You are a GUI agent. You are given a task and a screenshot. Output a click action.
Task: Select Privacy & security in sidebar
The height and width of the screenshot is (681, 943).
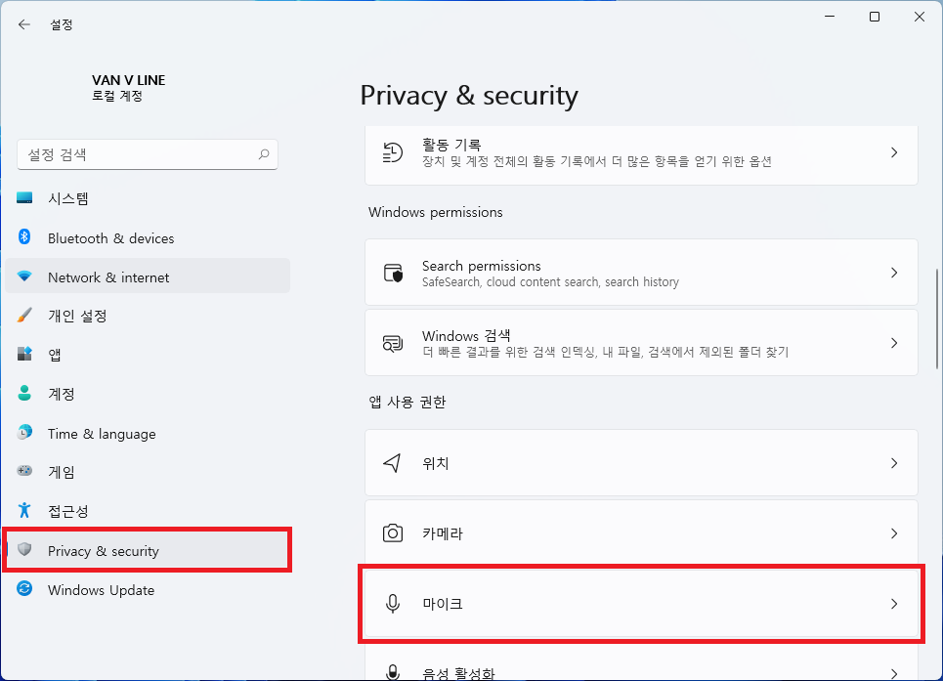pyautogui.click(x=148, y=550)
